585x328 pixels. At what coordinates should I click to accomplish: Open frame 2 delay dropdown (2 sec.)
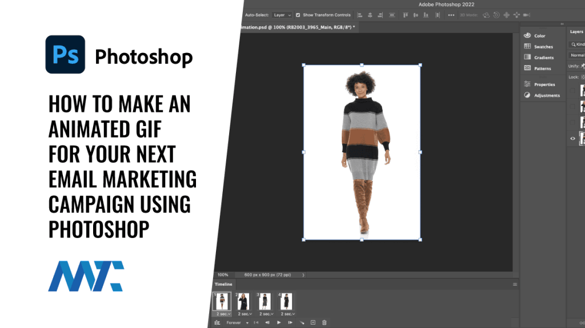tap(245, 314)
